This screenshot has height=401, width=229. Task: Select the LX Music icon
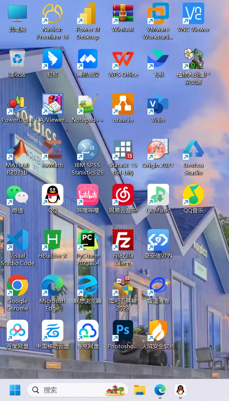pos(158,195)
